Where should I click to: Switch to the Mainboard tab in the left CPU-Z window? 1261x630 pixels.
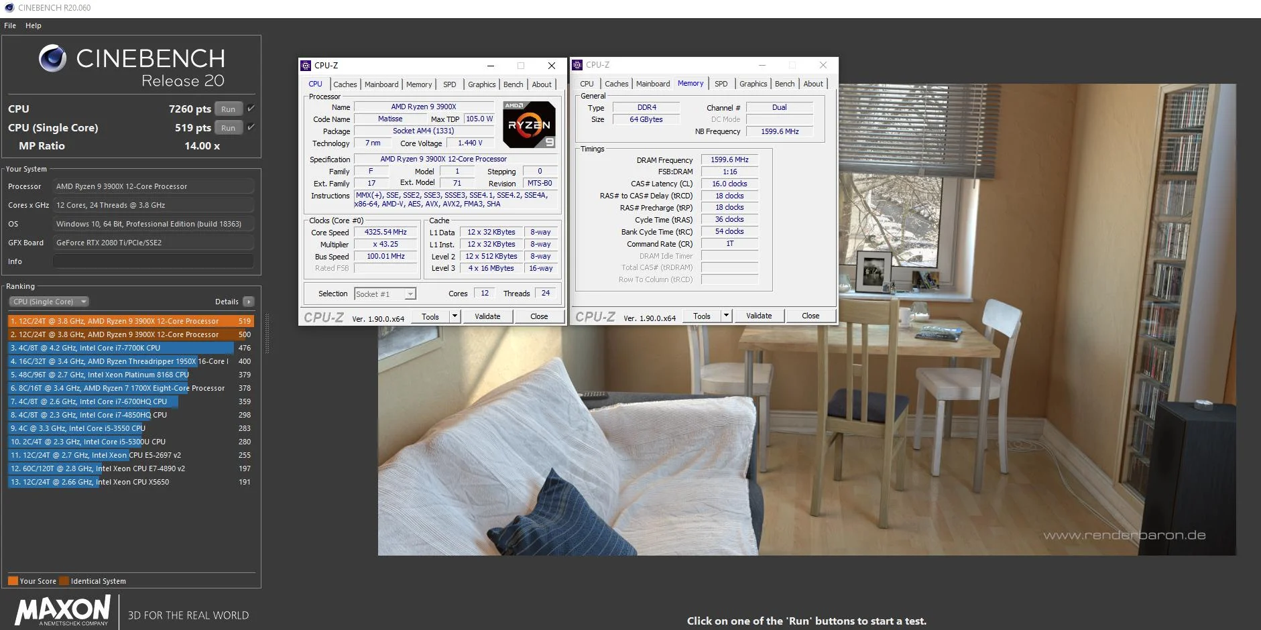pyautogui.click(x=381, y=84)
